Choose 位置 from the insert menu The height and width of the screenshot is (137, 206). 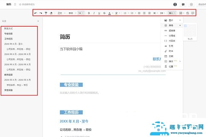click(x=172, y=67)
